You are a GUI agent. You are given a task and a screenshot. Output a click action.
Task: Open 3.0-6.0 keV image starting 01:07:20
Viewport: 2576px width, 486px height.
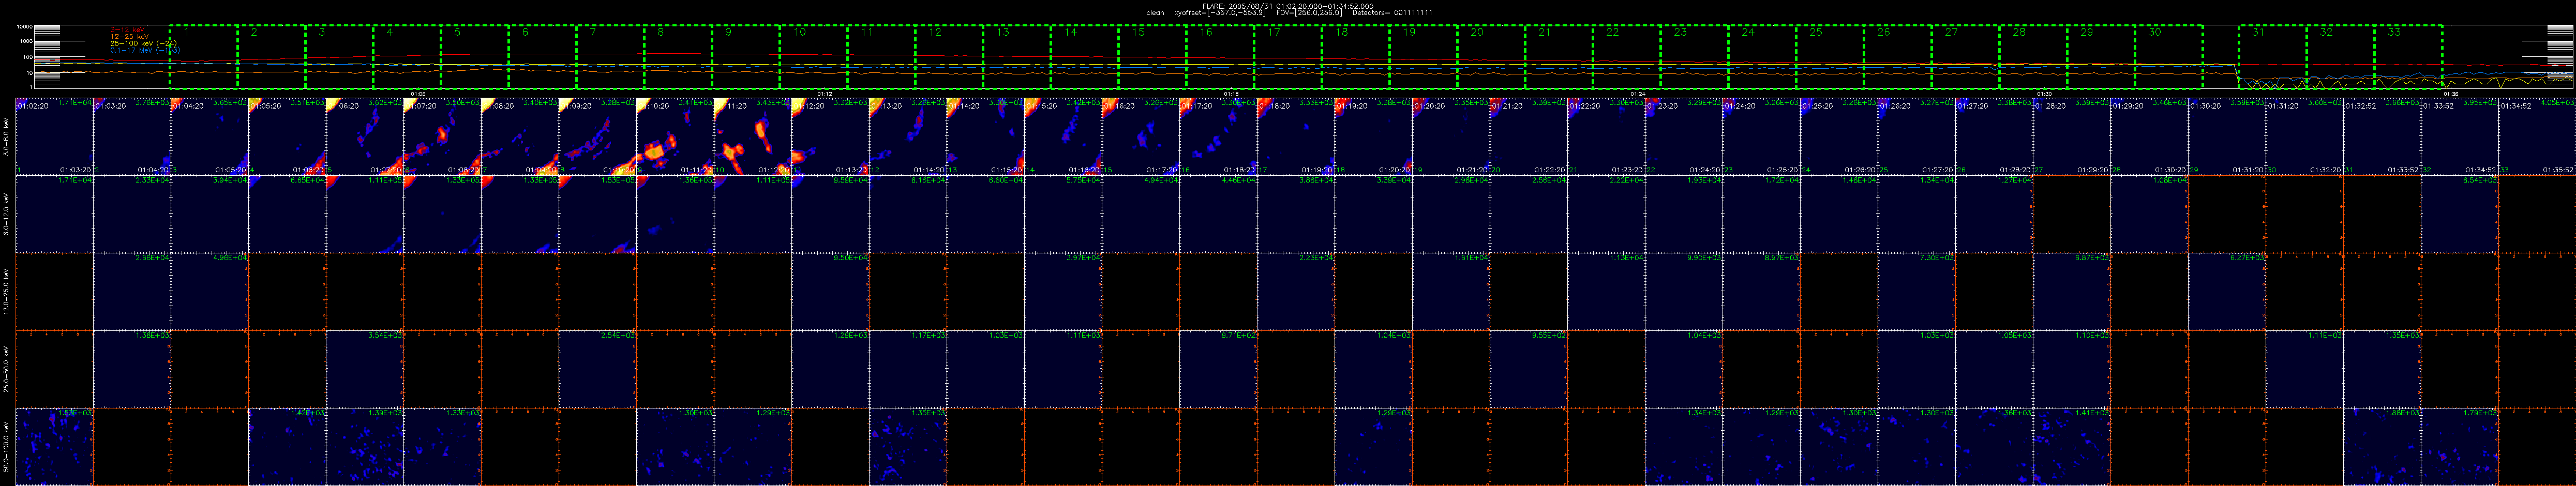pos(443,136)
